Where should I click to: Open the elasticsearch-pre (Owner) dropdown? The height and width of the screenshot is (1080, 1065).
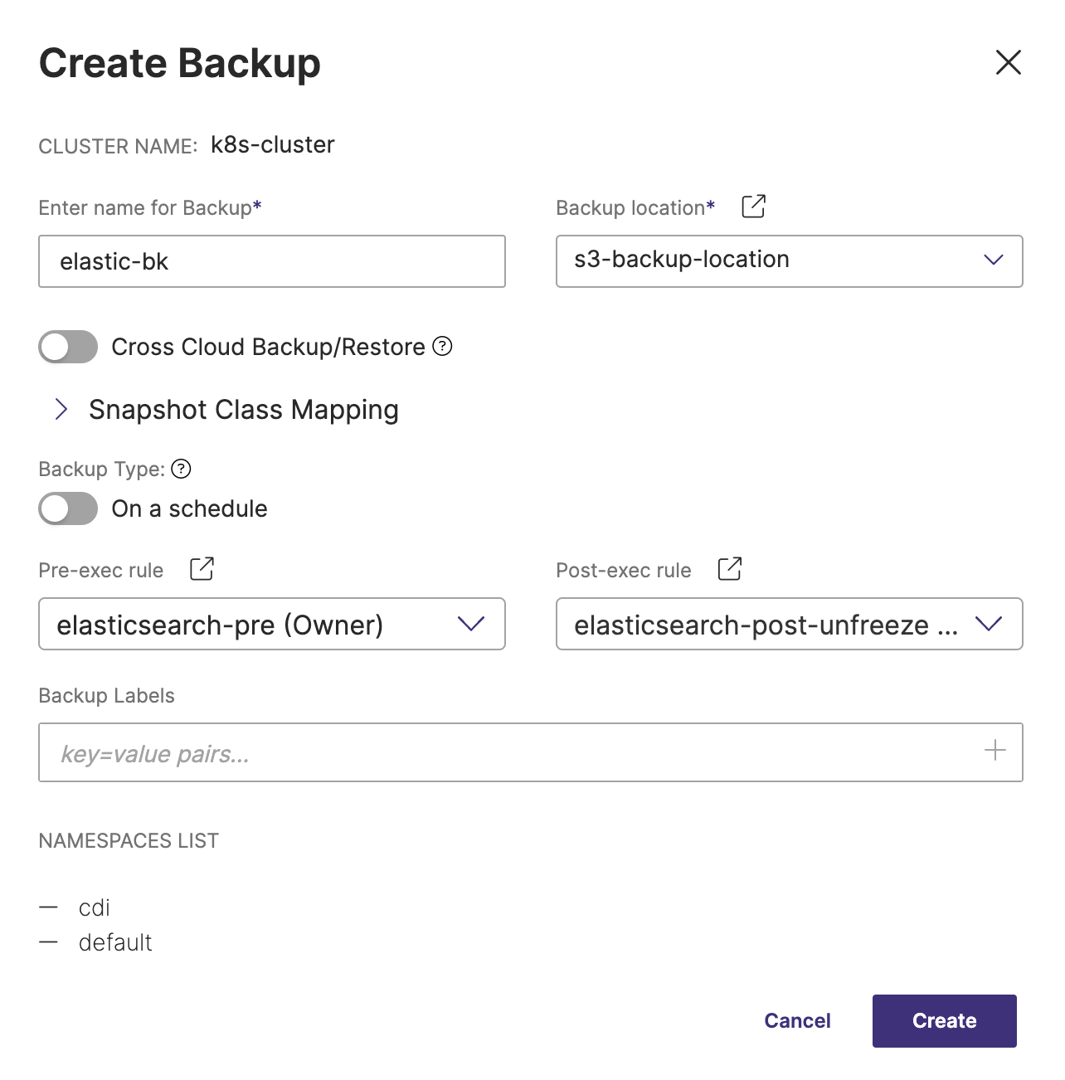271,624
